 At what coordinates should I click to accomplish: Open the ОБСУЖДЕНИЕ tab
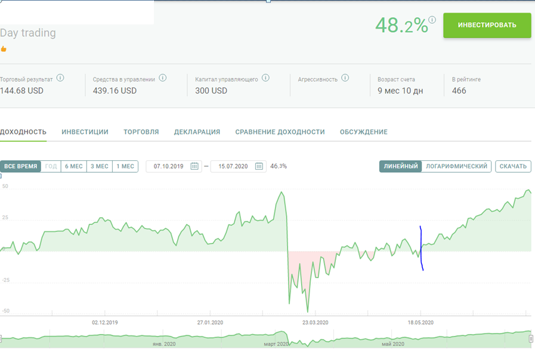pos(363,132)
